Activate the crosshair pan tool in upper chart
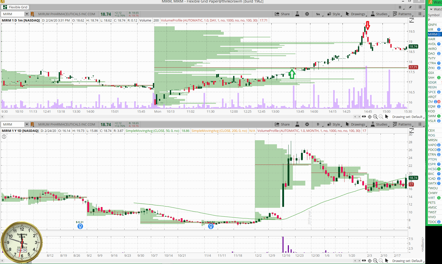 370,117
